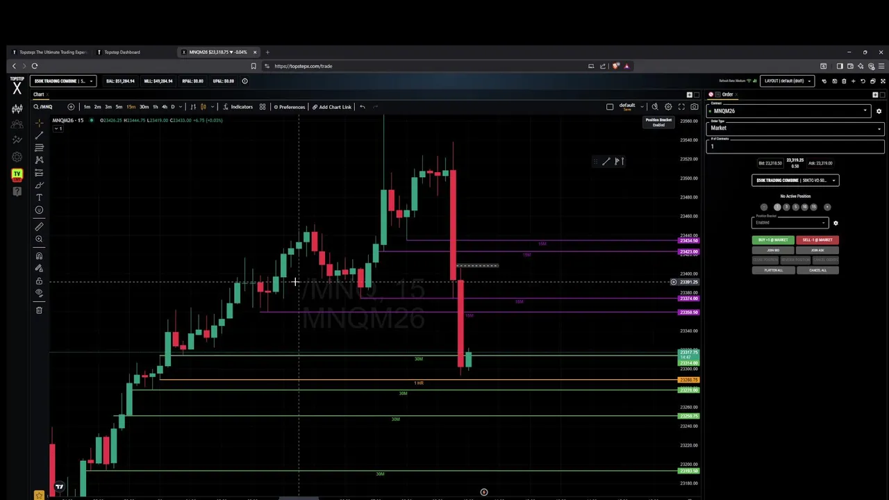Undo the last chart action
The width and height of the screenshot is (889, 500).
[362, 107]
